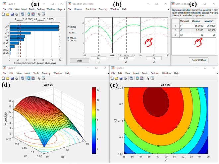This screenshot has width=219, height=164.
Task: Click New Figure icon in Figure 3 toolbar
Action: coord(113,78)
